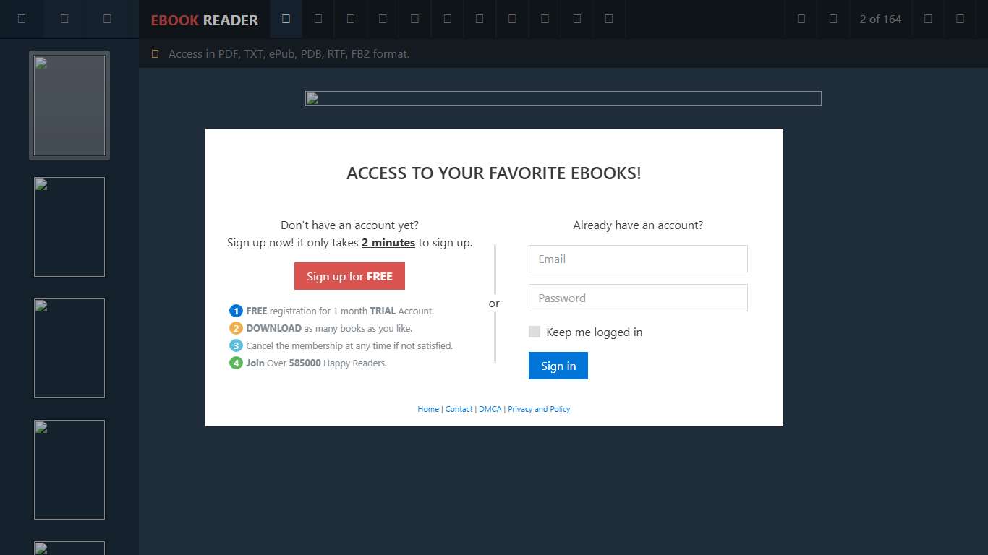This screenshot has height=555, width=988.
Task: Enable the Keep me logged in checkbox
Action: (535, 331)
